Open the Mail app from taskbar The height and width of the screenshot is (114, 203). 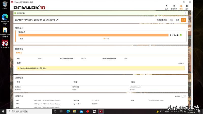[81, 111]
